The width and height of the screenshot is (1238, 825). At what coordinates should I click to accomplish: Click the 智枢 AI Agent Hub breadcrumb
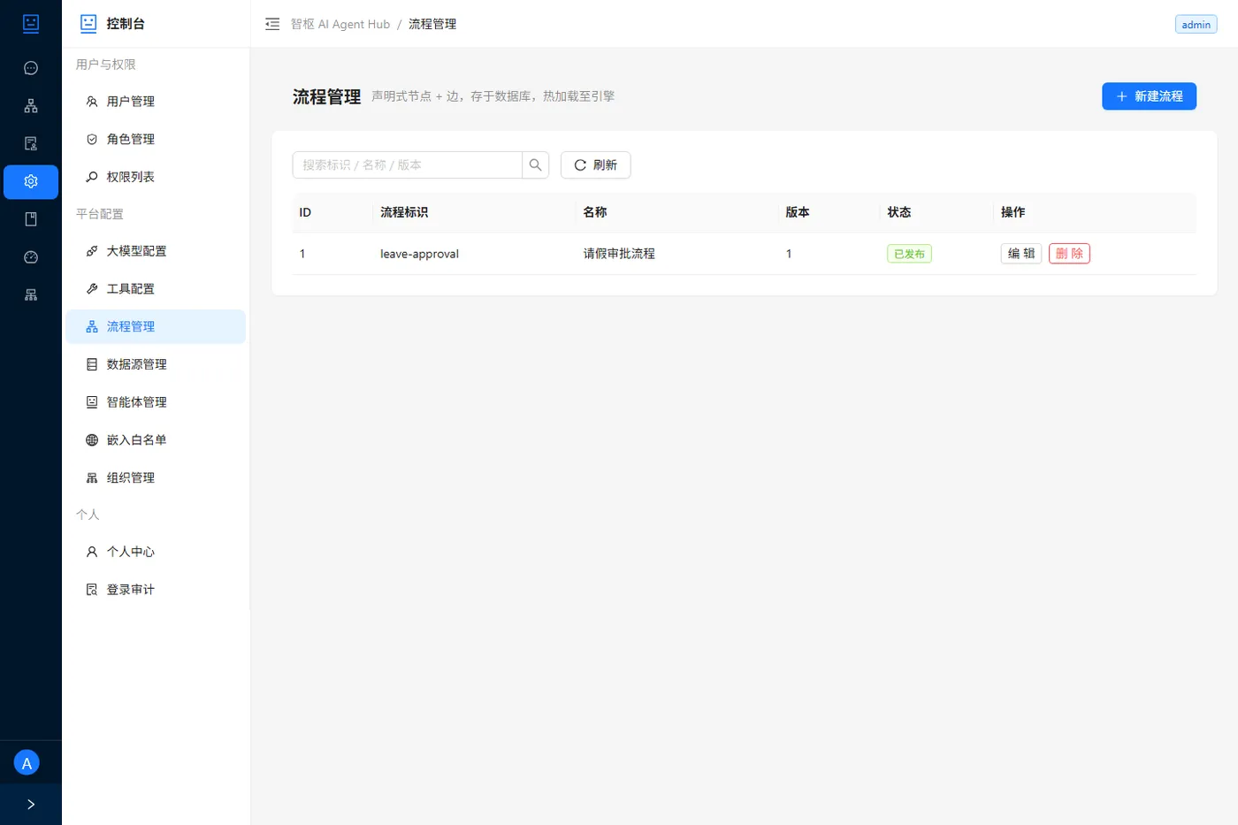tap(340, 24)
